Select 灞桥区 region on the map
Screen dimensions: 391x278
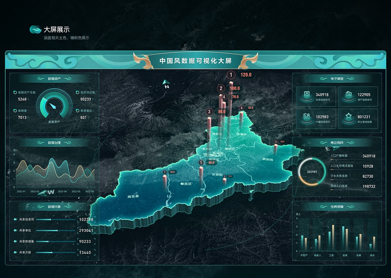(230, 149)
